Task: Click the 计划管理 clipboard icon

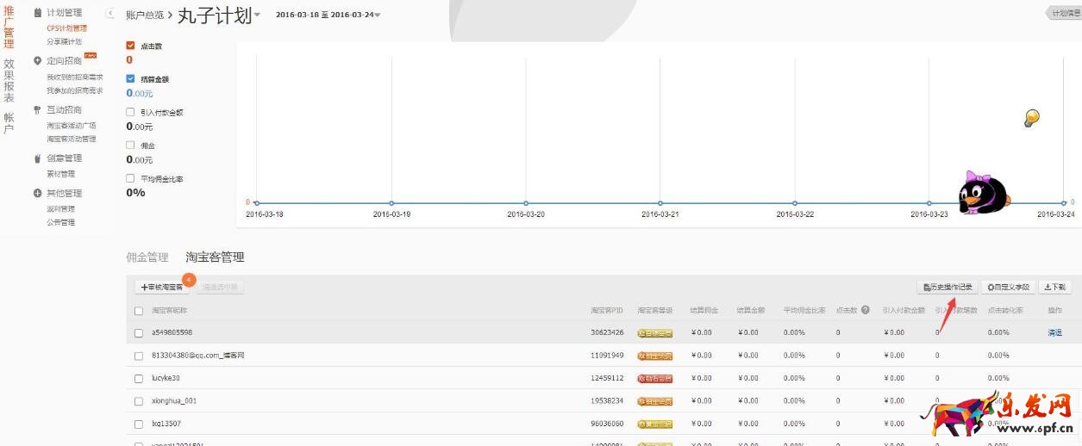Action: 37,13
